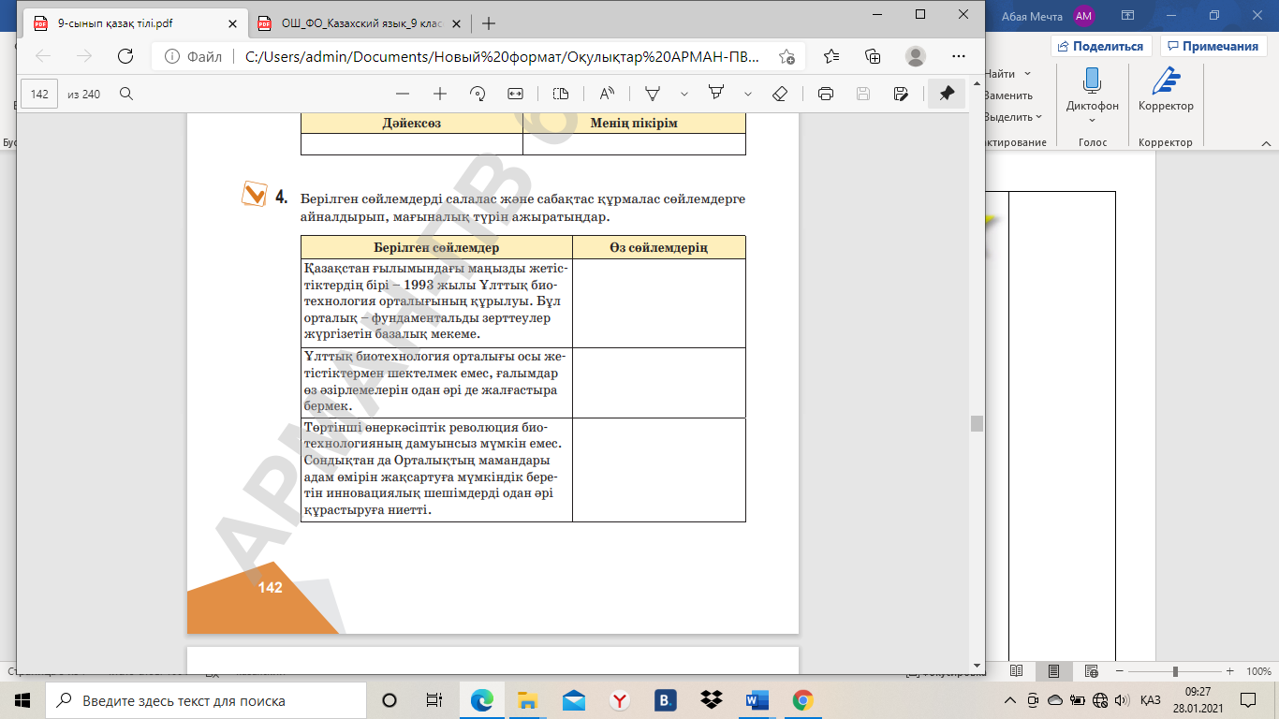Rotate the PDF page

[x=478, y=94]
